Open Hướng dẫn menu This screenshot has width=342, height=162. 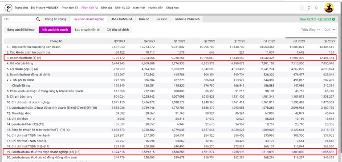pyautogui.click(x=155, y=8)
